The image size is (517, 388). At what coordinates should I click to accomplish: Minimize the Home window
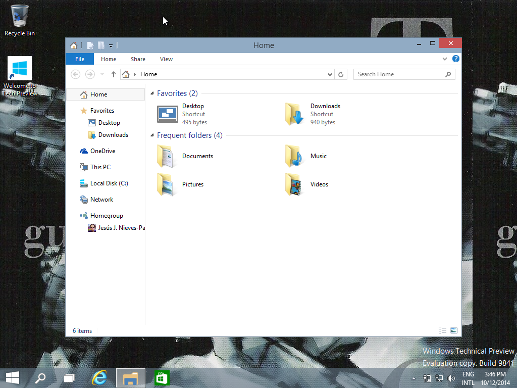[x=419, y=43]
